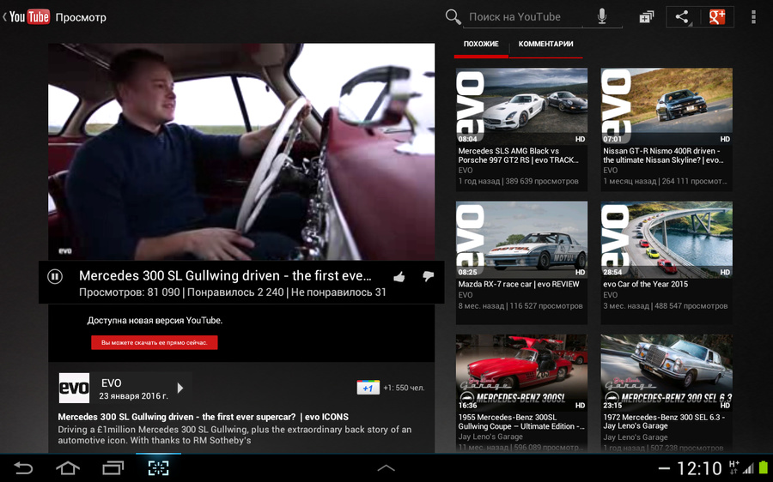Select the view count 'Просмотров: 81 090'
This screenshot has height=482, width=773.
pyautogui.click(x=129, y=292)
